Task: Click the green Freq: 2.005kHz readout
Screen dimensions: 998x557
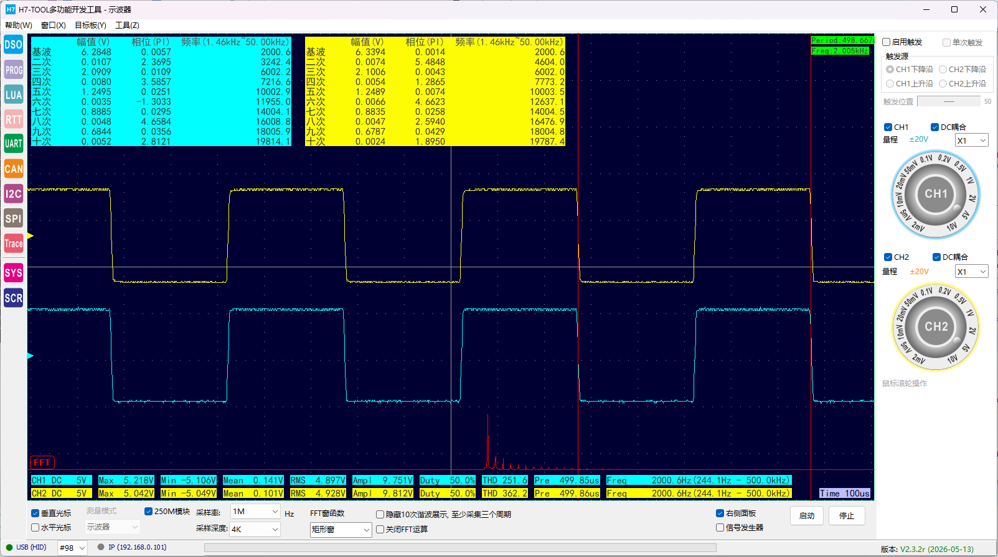Action: tap(840, 51)
